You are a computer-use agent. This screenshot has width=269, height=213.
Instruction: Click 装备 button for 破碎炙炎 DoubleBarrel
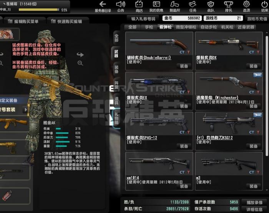184,66
